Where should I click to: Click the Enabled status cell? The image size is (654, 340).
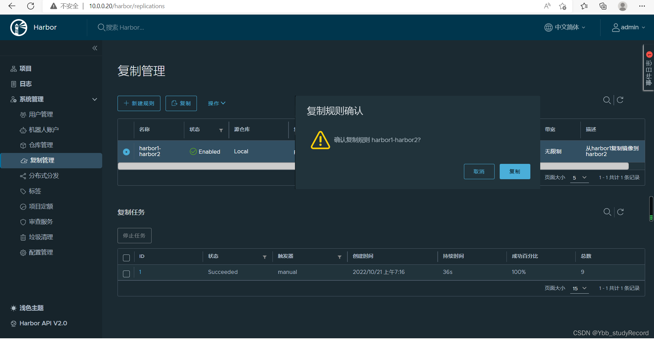point(205,152)
